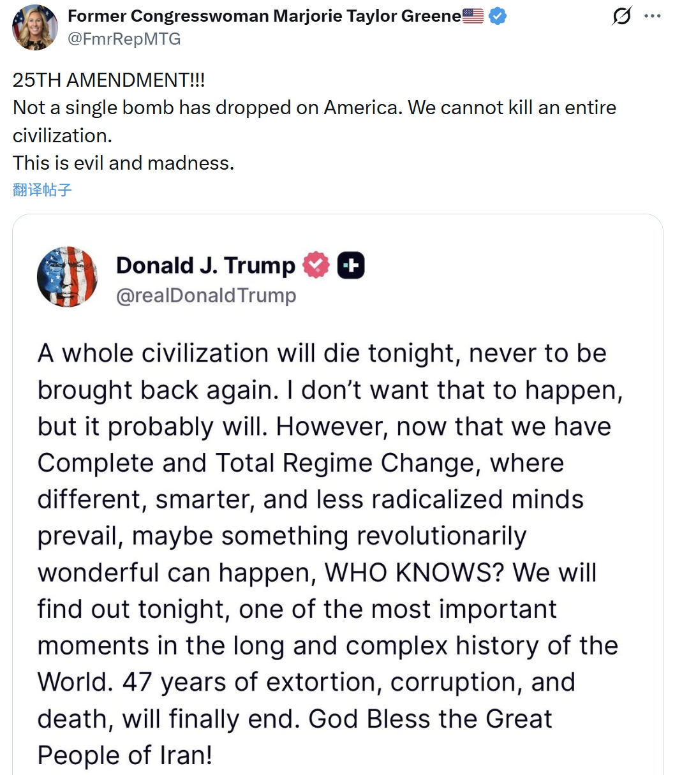Viewport: 682px width, 775px height.
Task: Open the more options ellipsis menu
Action: pos(653,16)
